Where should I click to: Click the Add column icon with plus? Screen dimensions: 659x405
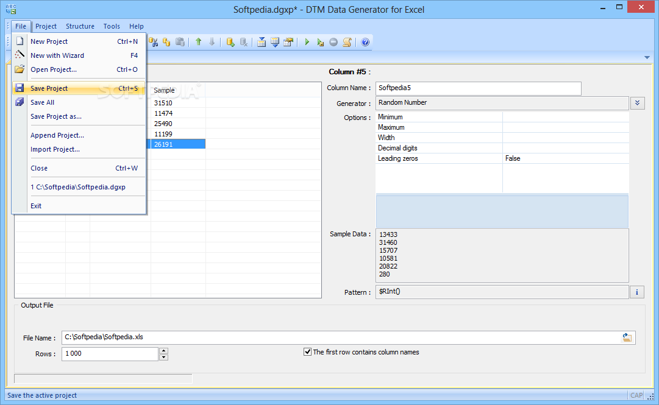tap(230, 42)
